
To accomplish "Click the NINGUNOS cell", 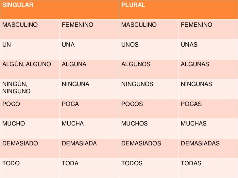I will click(x=149, y=89).
